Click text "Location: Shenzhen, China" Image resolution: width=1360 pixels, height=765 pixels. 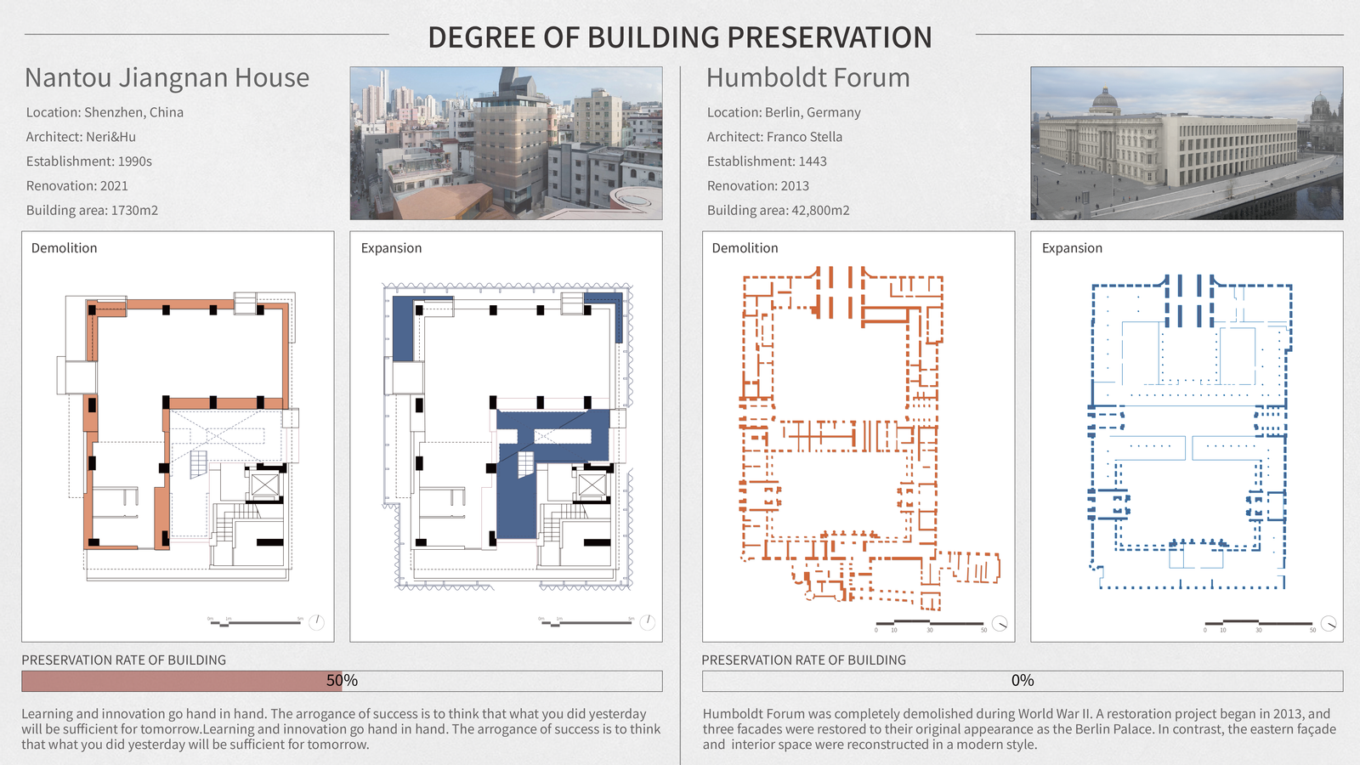point(105,112)
